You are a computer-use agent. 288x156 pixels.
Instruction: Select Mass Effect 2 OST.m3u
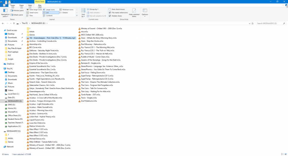click(x=38, y=132)
